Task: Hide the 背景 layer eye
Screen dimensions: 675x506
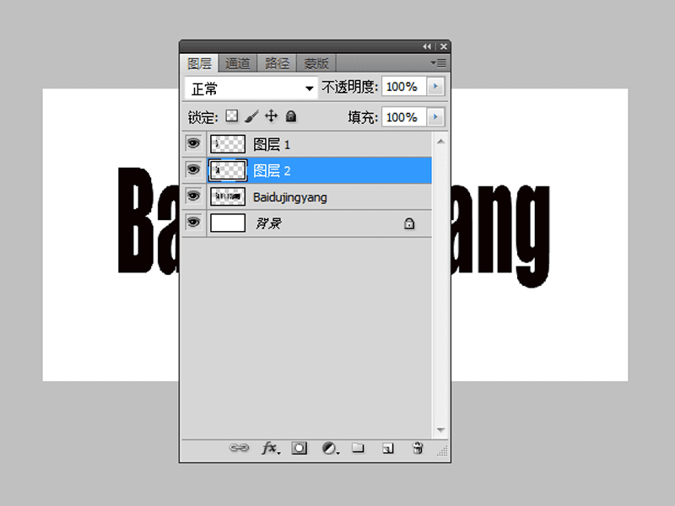Action: coord(194,223)
